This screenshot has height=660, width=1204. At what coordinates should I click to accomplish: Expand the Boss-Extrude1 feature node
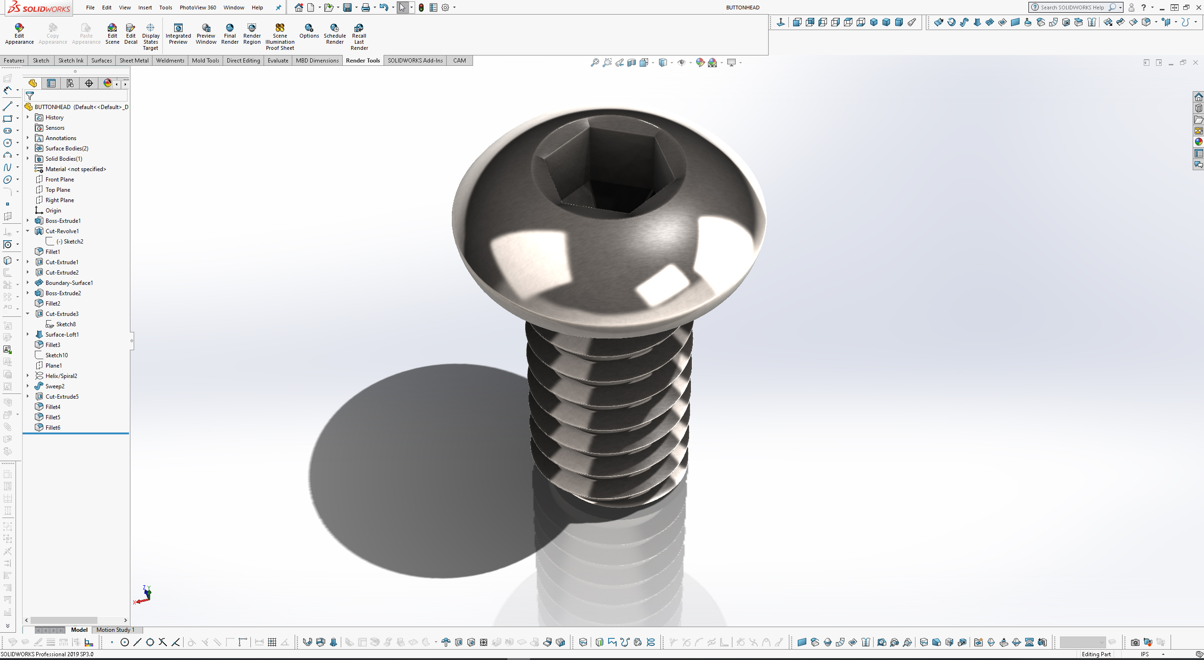click(x=28, y=220)
